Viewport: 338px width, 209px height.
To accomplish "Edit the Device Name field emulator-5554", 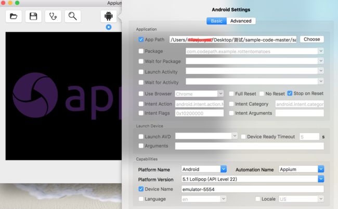I will [253, 189].
